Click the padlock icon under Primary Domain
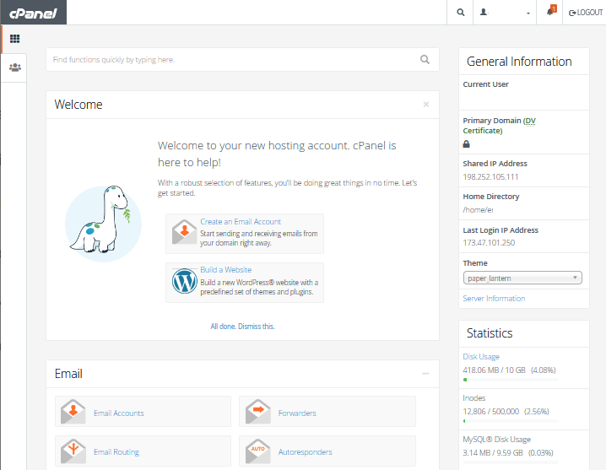This screenshot has height=470, width=606. click(467, 144)
